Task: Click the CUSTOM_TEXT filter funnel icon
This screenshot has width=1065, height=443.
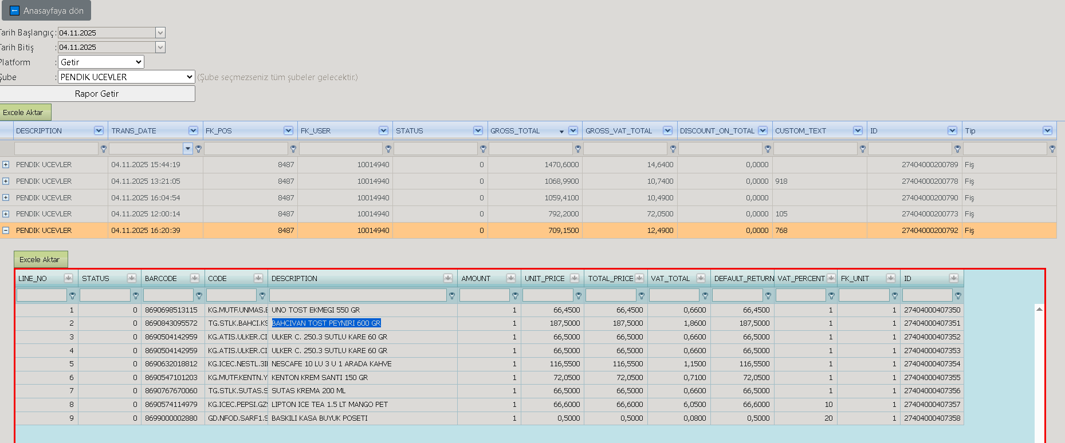Action: click(x=862, y=149)
